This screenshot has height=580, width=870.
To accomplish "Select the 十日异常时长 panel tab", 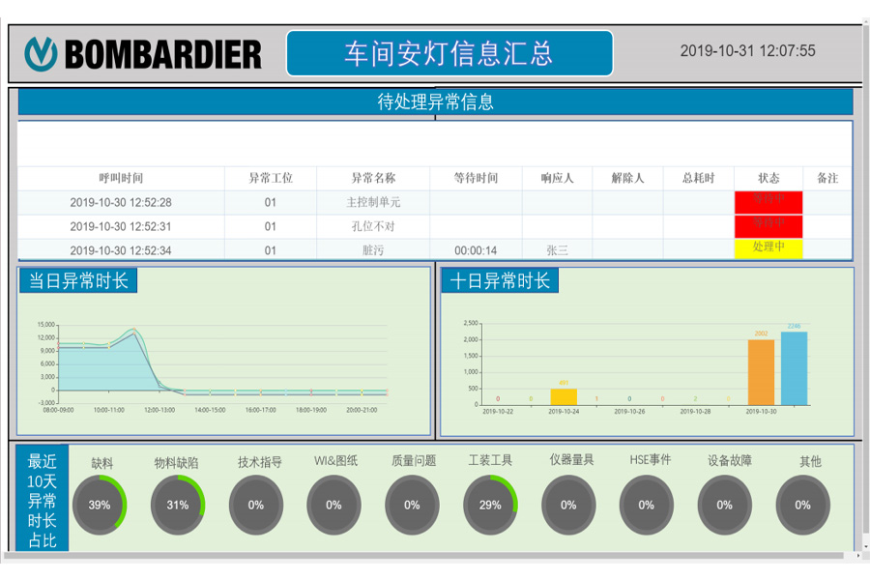I will (501, 280).
